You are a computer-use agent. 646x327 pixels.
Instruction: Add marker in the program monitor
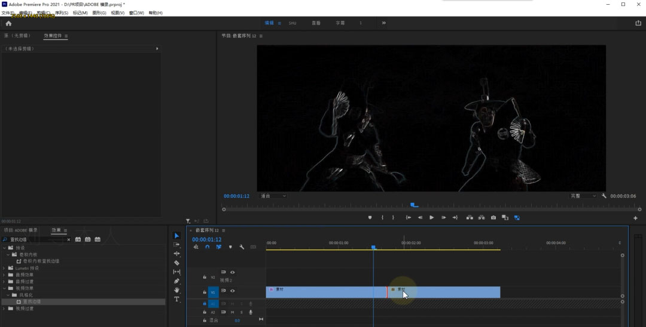(370, 218)
